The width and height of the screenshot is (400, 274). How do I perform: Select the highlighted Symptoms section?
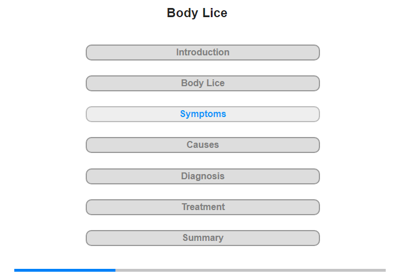coord(202,114)
